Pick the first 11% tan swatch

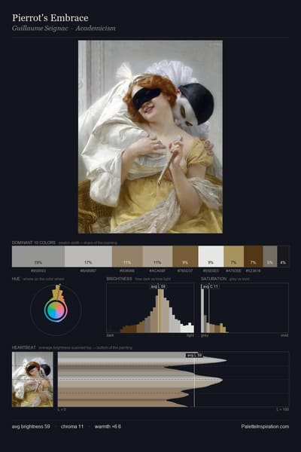click(x=127, y=256)
